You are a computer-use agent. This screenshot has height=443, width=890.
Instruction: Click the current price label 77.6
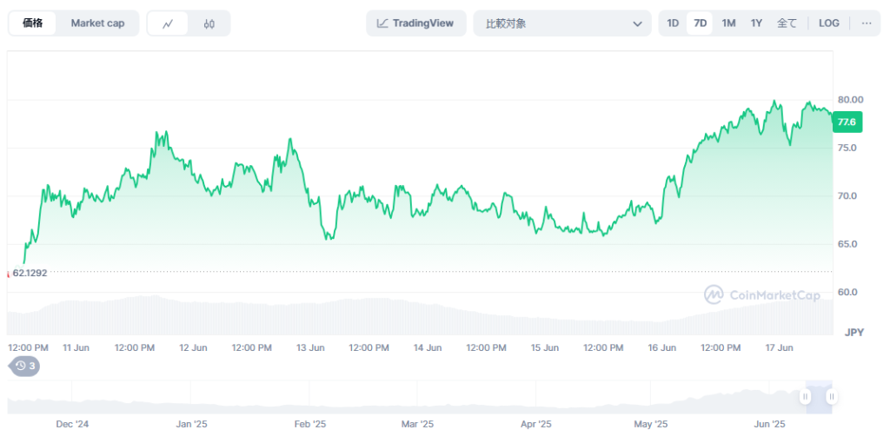[846, 123]
